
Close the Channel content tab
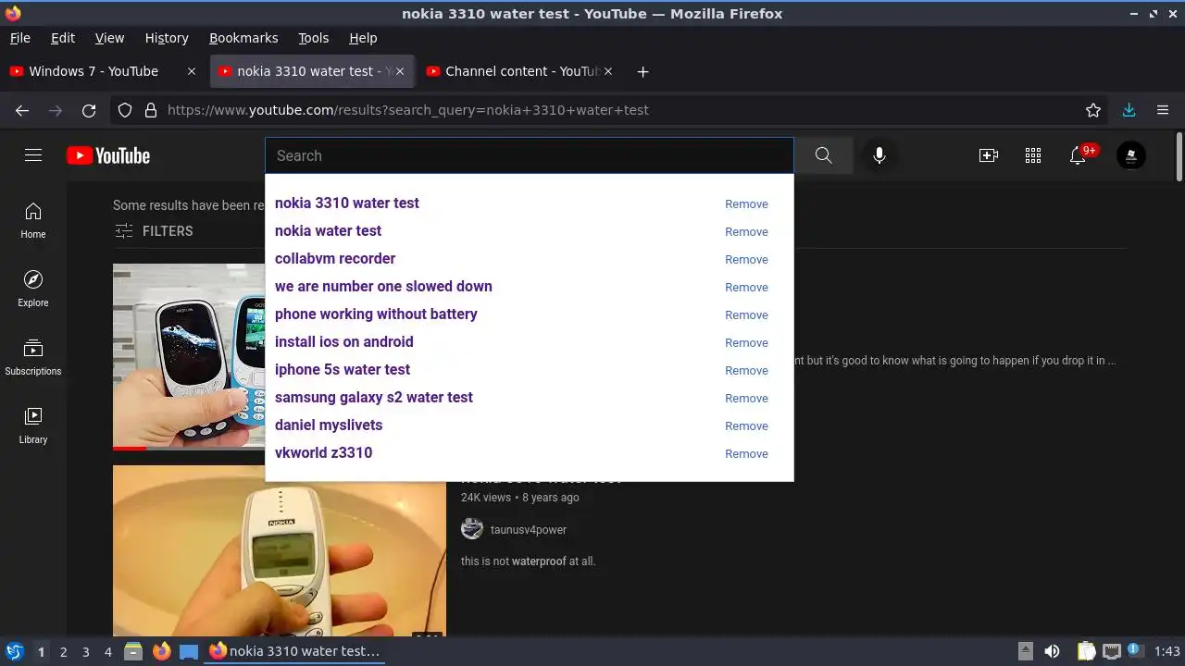(x=608, y=71)
